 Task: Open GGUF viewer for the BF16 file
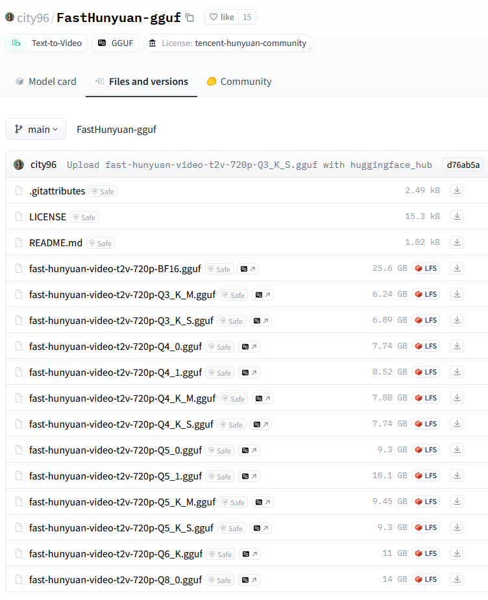(x=248, y=269)
